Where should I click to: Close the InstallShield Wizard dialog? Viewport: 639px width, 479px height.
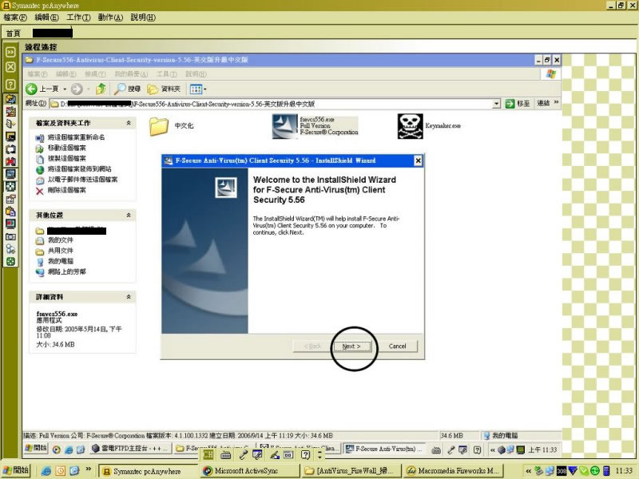click(x=418, y=160)
